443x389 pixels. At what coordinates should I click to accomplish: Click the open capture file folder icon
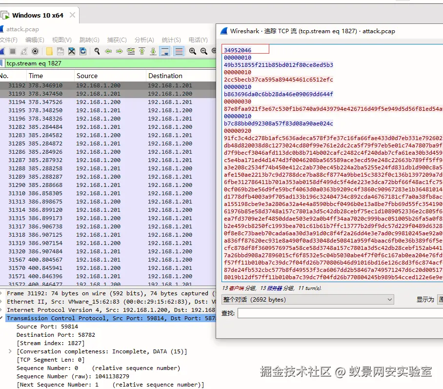[49, 51]
